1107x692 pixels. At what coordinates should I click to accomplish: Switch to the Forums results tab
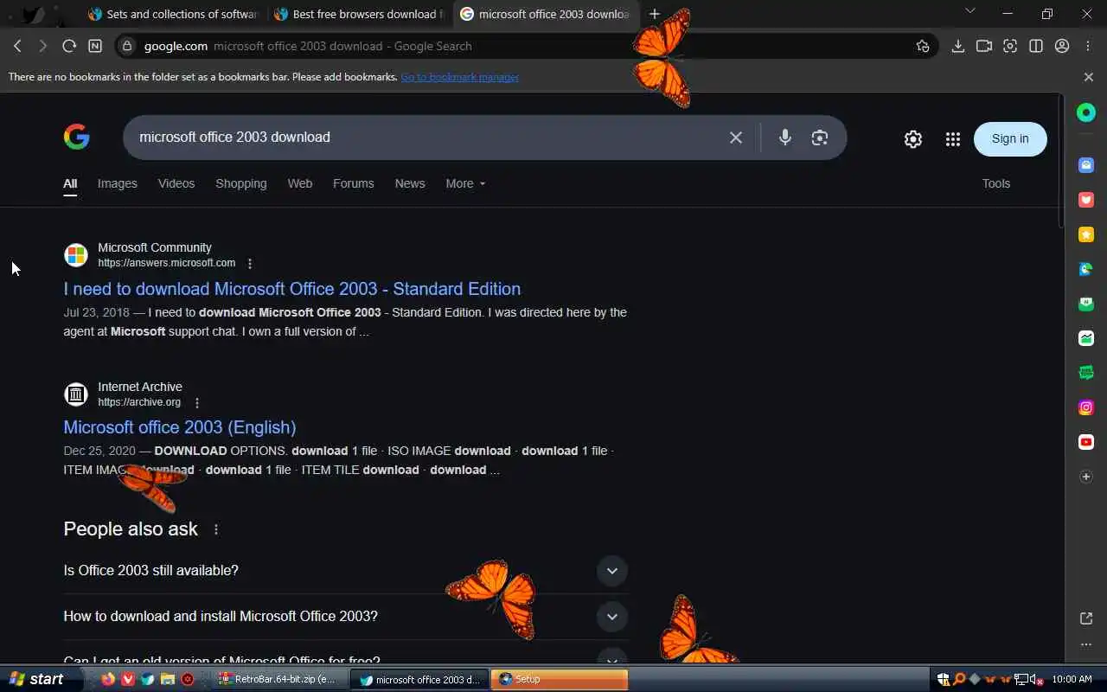[x=354, y=183]
